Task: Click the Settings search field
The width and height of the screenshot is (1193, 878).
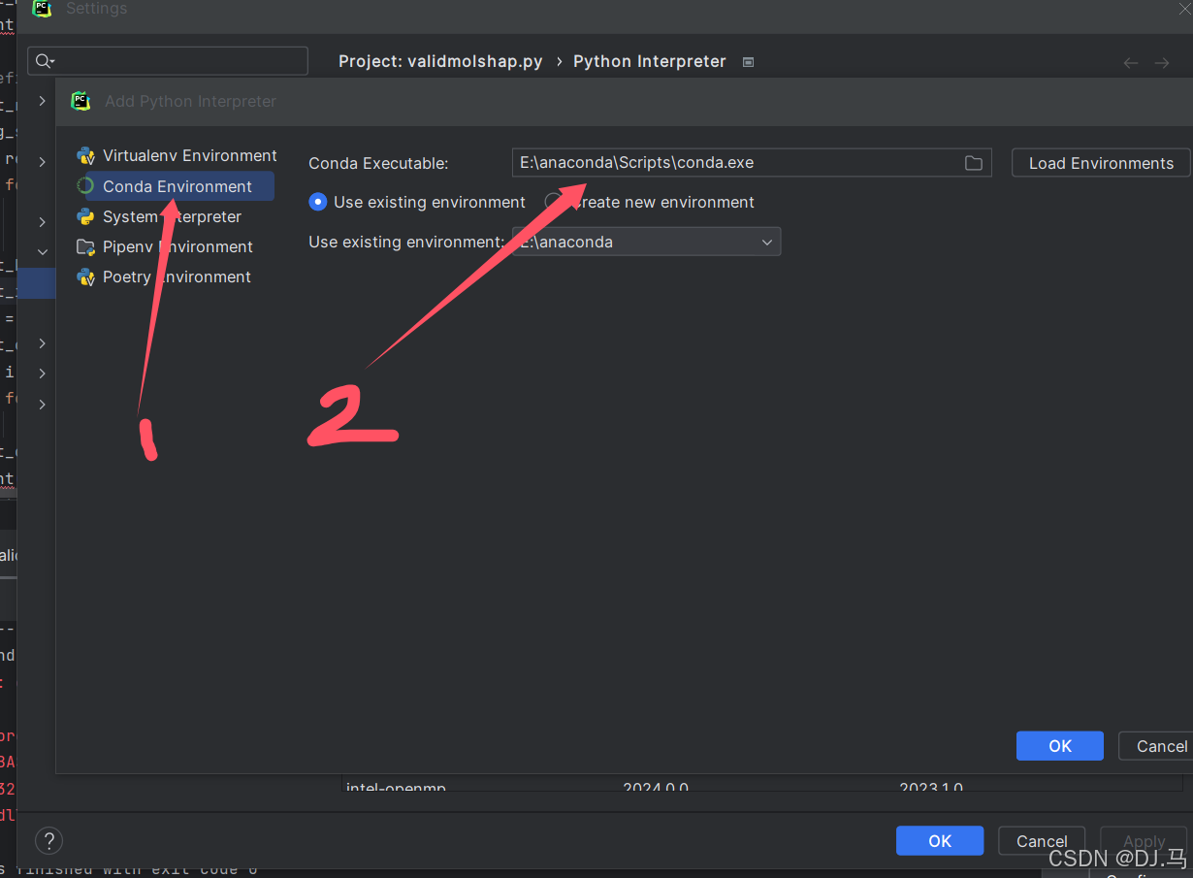Action: tap(168, 61)
